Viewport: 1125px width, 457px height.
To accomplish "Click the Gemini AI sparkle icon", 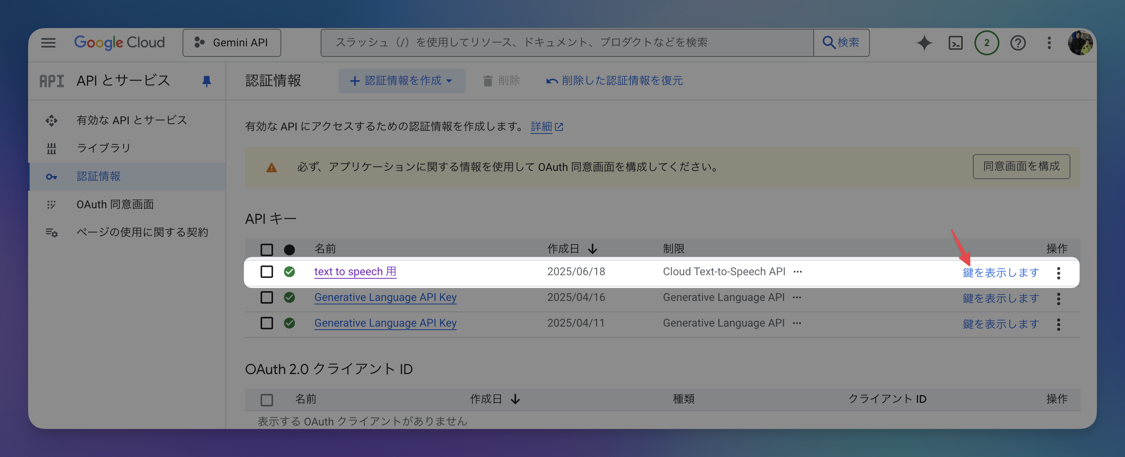I will (924, 43).
